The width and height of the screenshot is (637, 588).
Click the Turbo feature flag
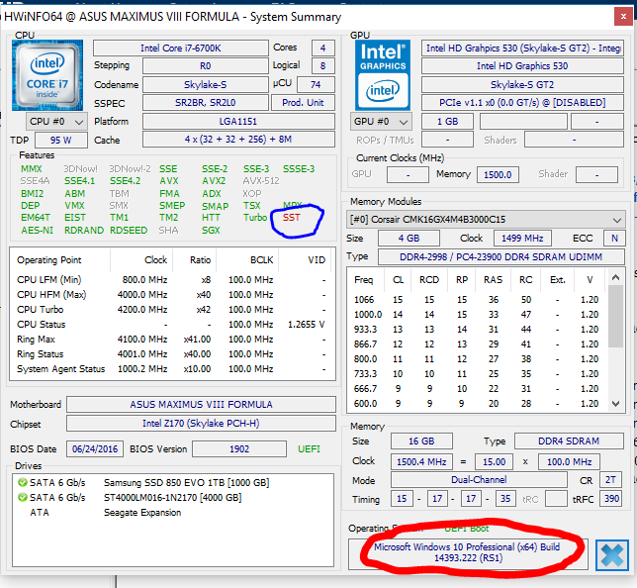point(255,218)
